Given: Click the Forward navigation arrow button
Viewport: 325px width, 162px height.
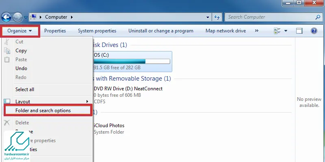Looking at the screenshot, I should pos(17,17).
